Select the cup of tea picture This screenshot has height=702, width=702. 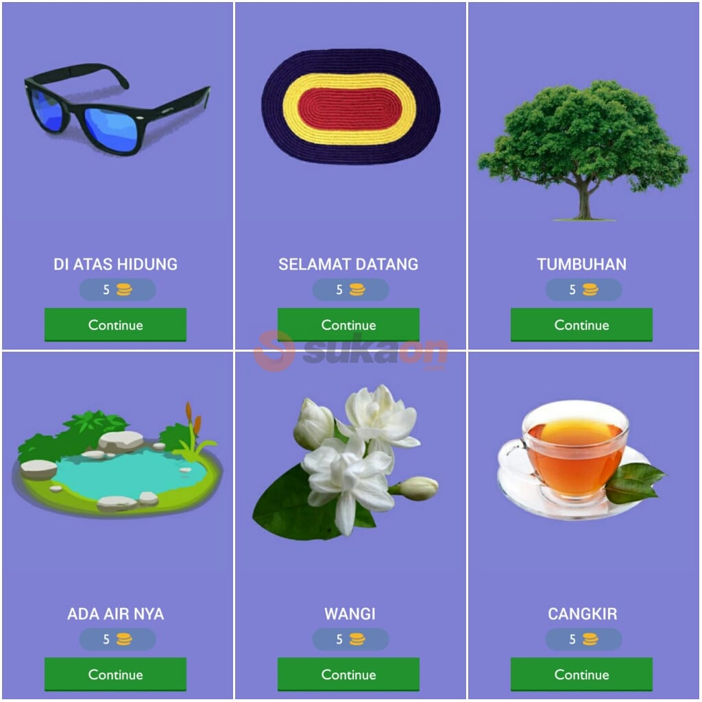(581, 460)
